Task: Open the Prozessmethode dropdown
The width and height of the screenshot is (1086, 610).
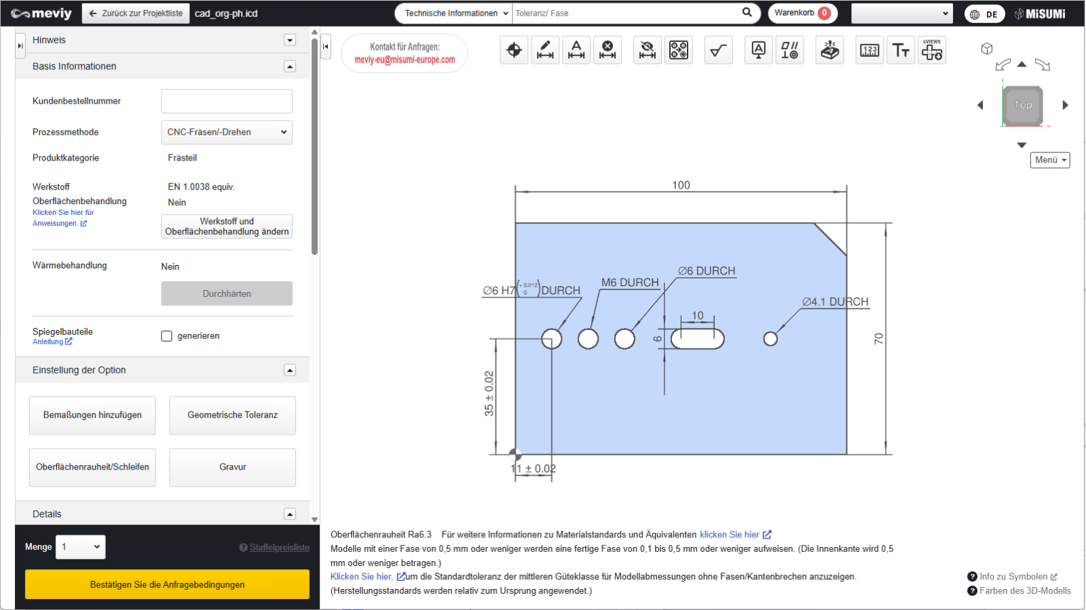Action: (x=227, y=132)
